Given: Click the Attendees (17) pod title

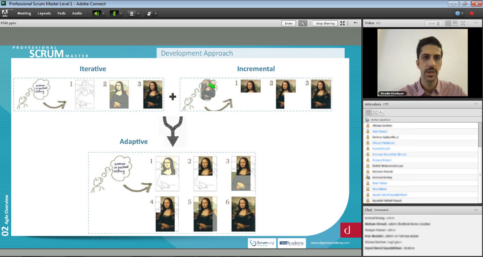Looking at the screenshot, I should click(377, 104).
